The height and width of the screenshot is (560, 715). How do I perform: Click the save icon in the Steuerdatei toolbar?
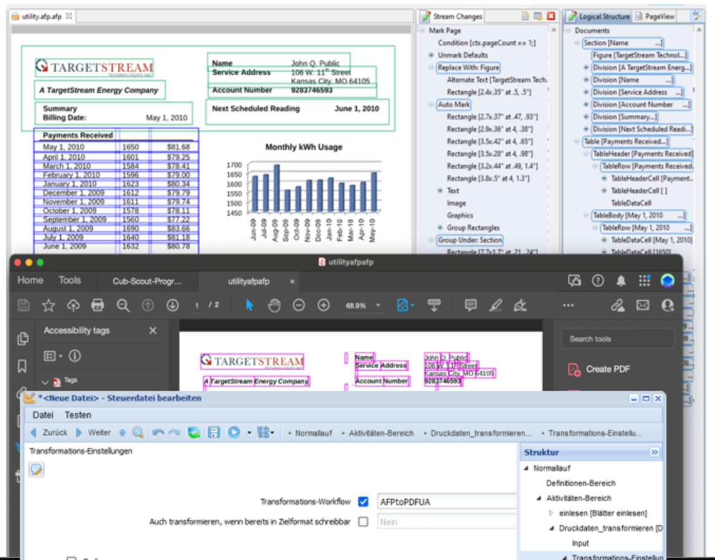[x=214, y=432]
